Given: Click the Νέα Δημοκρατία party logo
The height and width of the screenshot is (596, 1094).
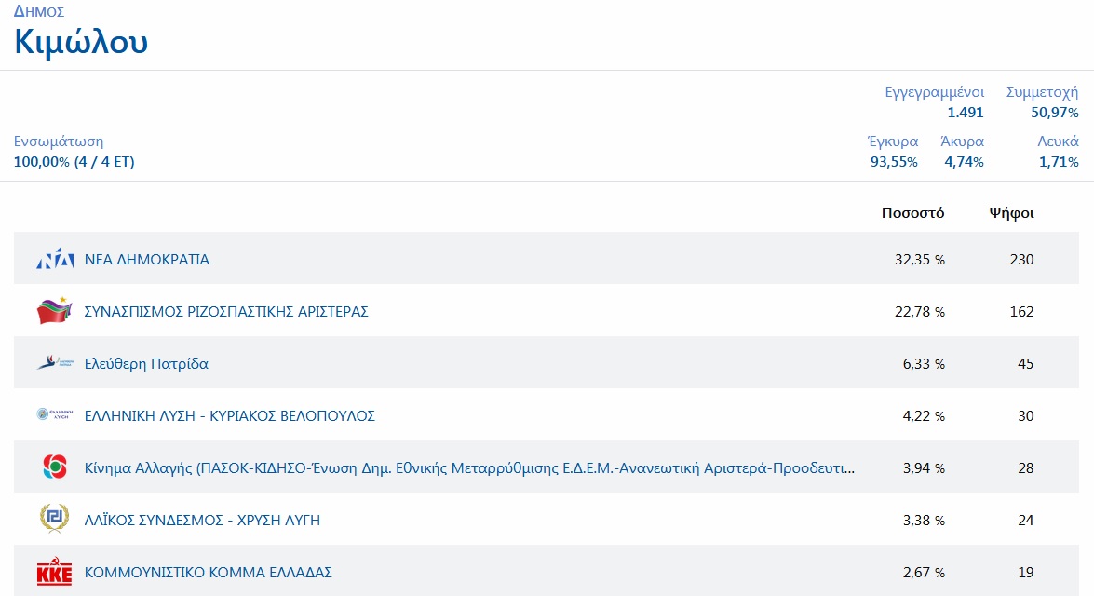Looking at the screenshot, I should [x=54, y=260].
